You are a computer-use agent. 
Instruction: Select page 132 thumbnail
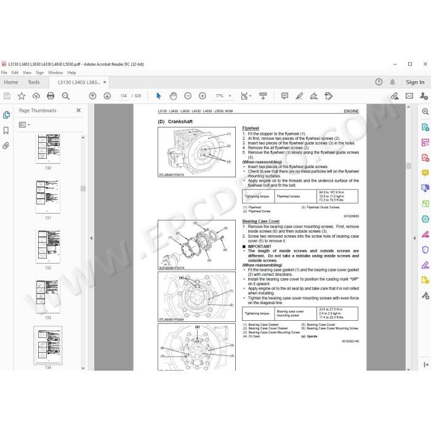point(48,246)
